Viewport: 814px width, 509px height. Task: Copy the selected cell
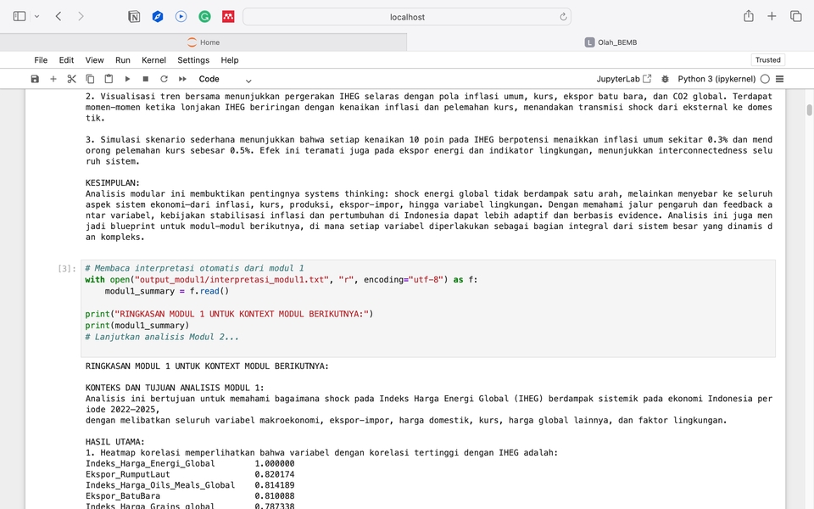[90, 79]
